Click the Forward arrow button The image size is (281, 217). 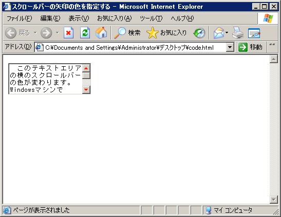click(x=46, y=33)
